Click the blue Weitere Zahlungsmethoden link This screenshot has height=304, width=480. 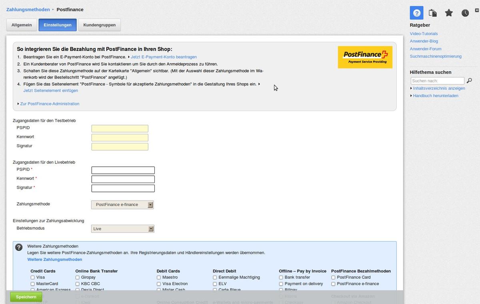coord(54,260)
